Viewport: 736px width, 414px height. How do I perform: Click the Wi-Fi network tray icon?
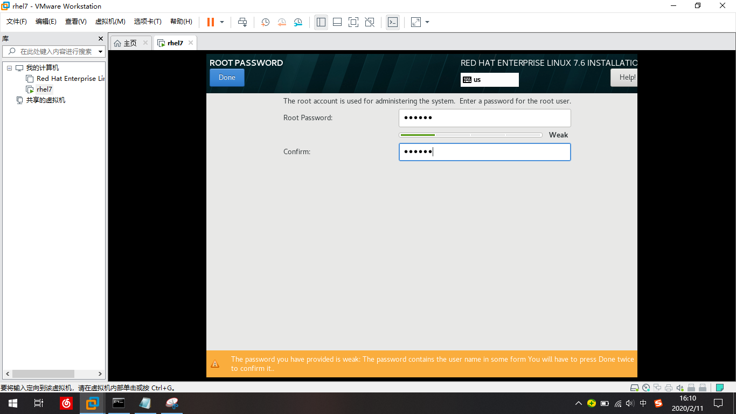pos(617,403)
